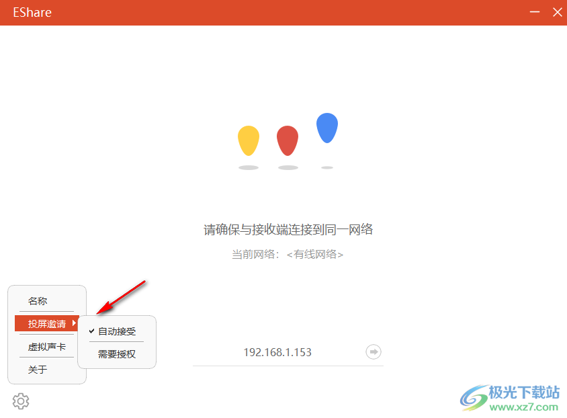Disable the checked 自动接受 option

(118, 331)
